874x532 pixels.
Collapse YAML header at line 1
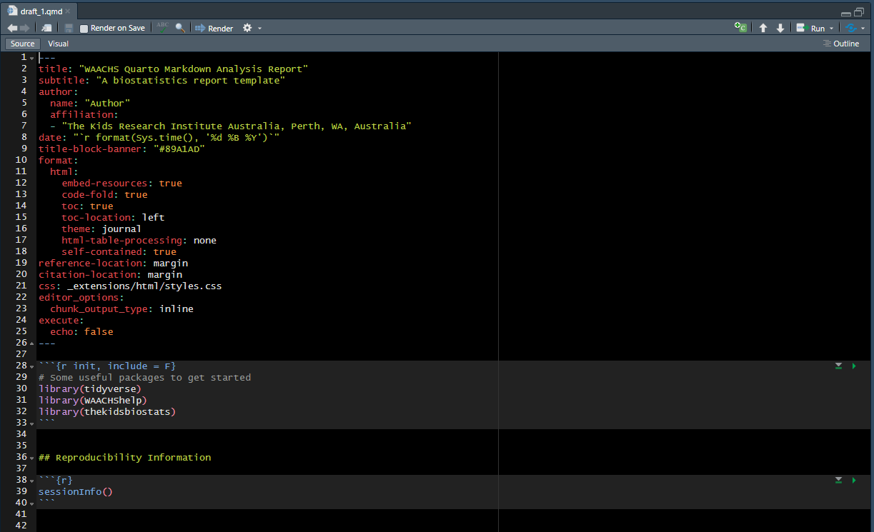coord(32,58)
